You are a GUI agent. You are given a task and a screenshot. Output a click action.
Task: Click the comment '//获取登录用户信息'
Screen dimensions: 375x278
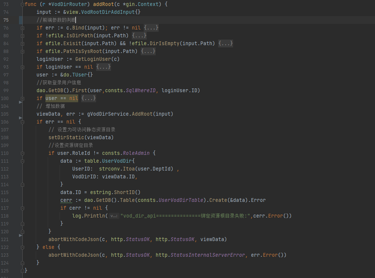(59, 83)
